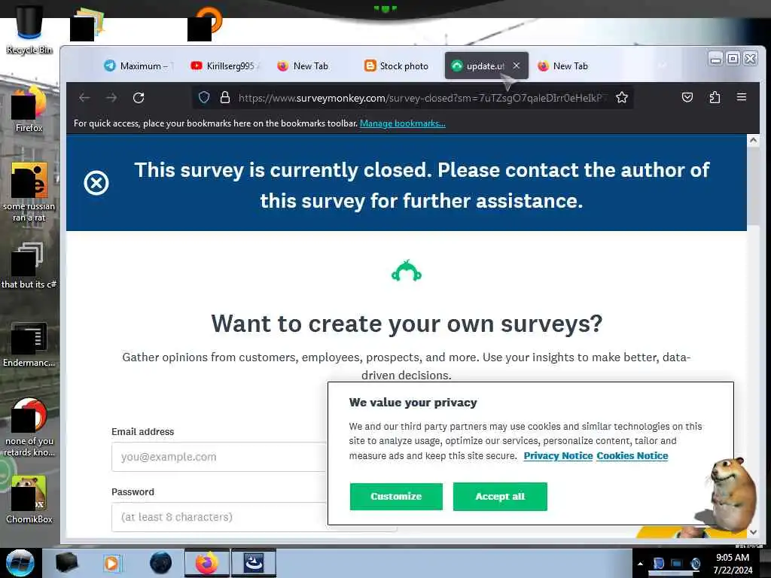771x578 pixels.
Task: Open the Extensions puzzle icon
Action: coord(715,97)
